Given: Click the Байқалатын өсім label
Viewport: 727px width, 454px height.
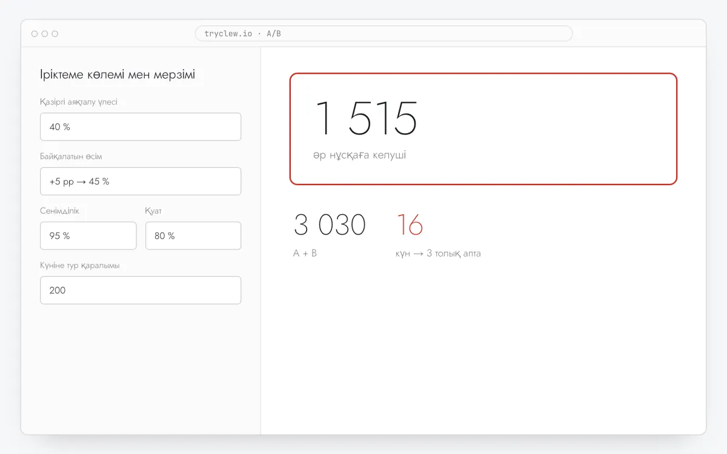Looking at the screenshot, I should tap(71, 156).
